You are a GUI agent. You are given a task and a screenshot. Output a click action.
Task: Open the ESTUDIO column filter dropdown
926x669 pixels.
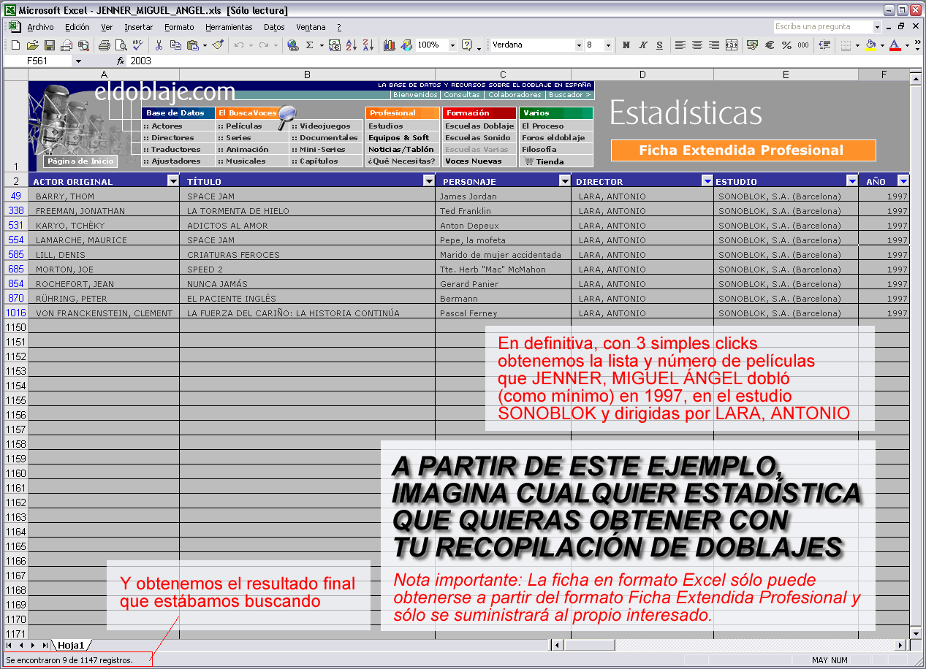(852, 181)
